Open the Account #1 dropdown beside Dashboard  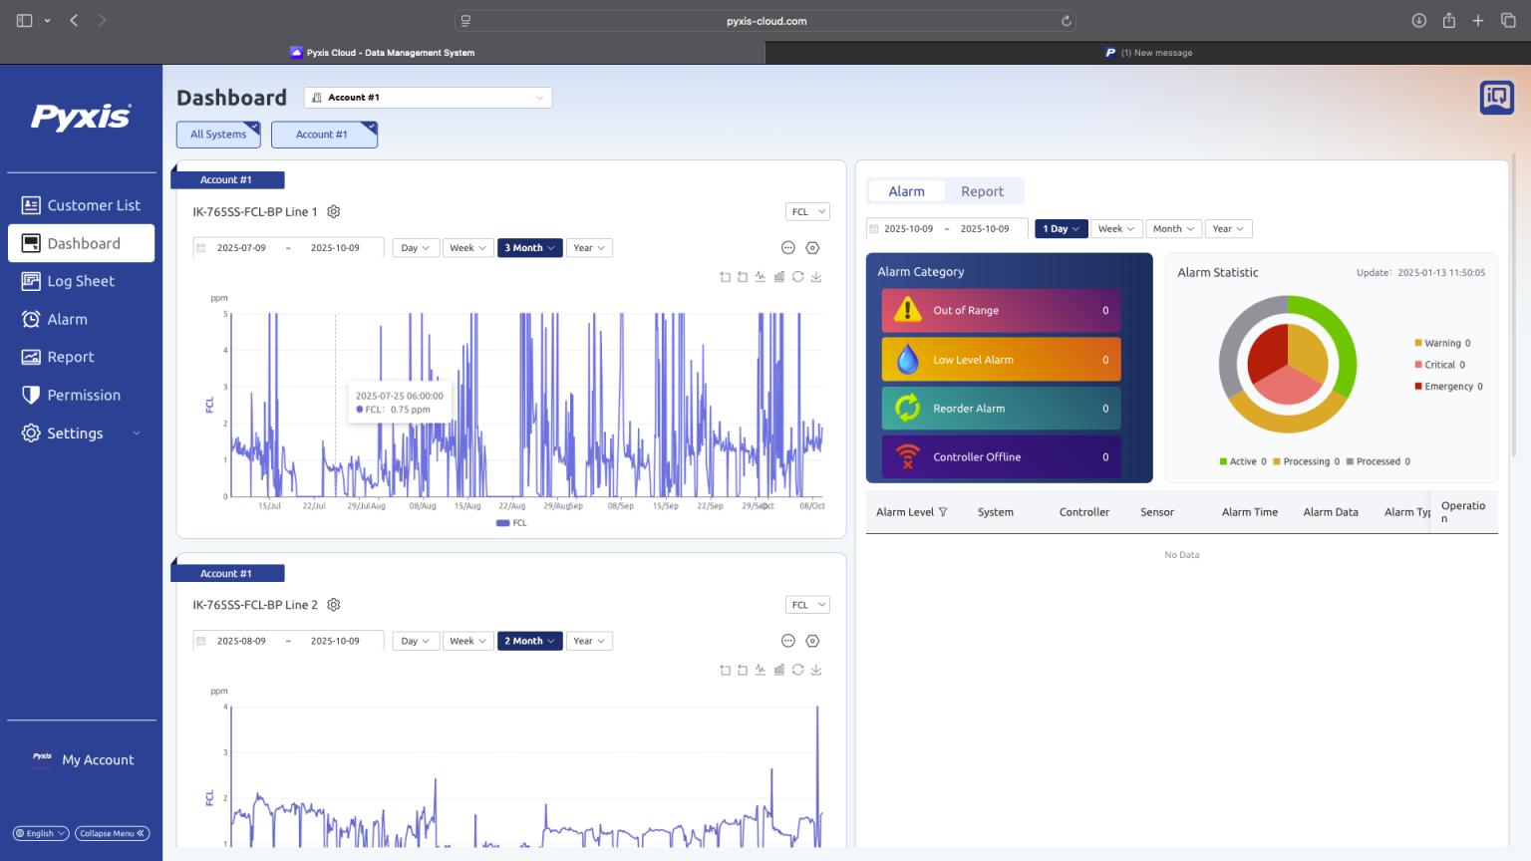click(427, 97)
